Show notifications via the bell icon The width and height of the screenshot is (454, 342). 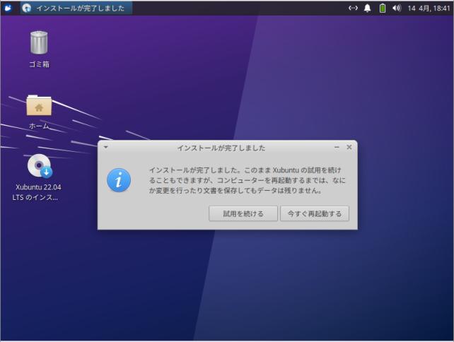tap(368, 8)
